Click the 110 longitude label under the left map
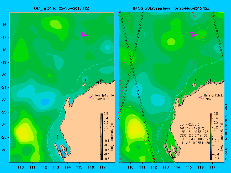This screenshot has height=173, width=231. click(x=21, y=167)
